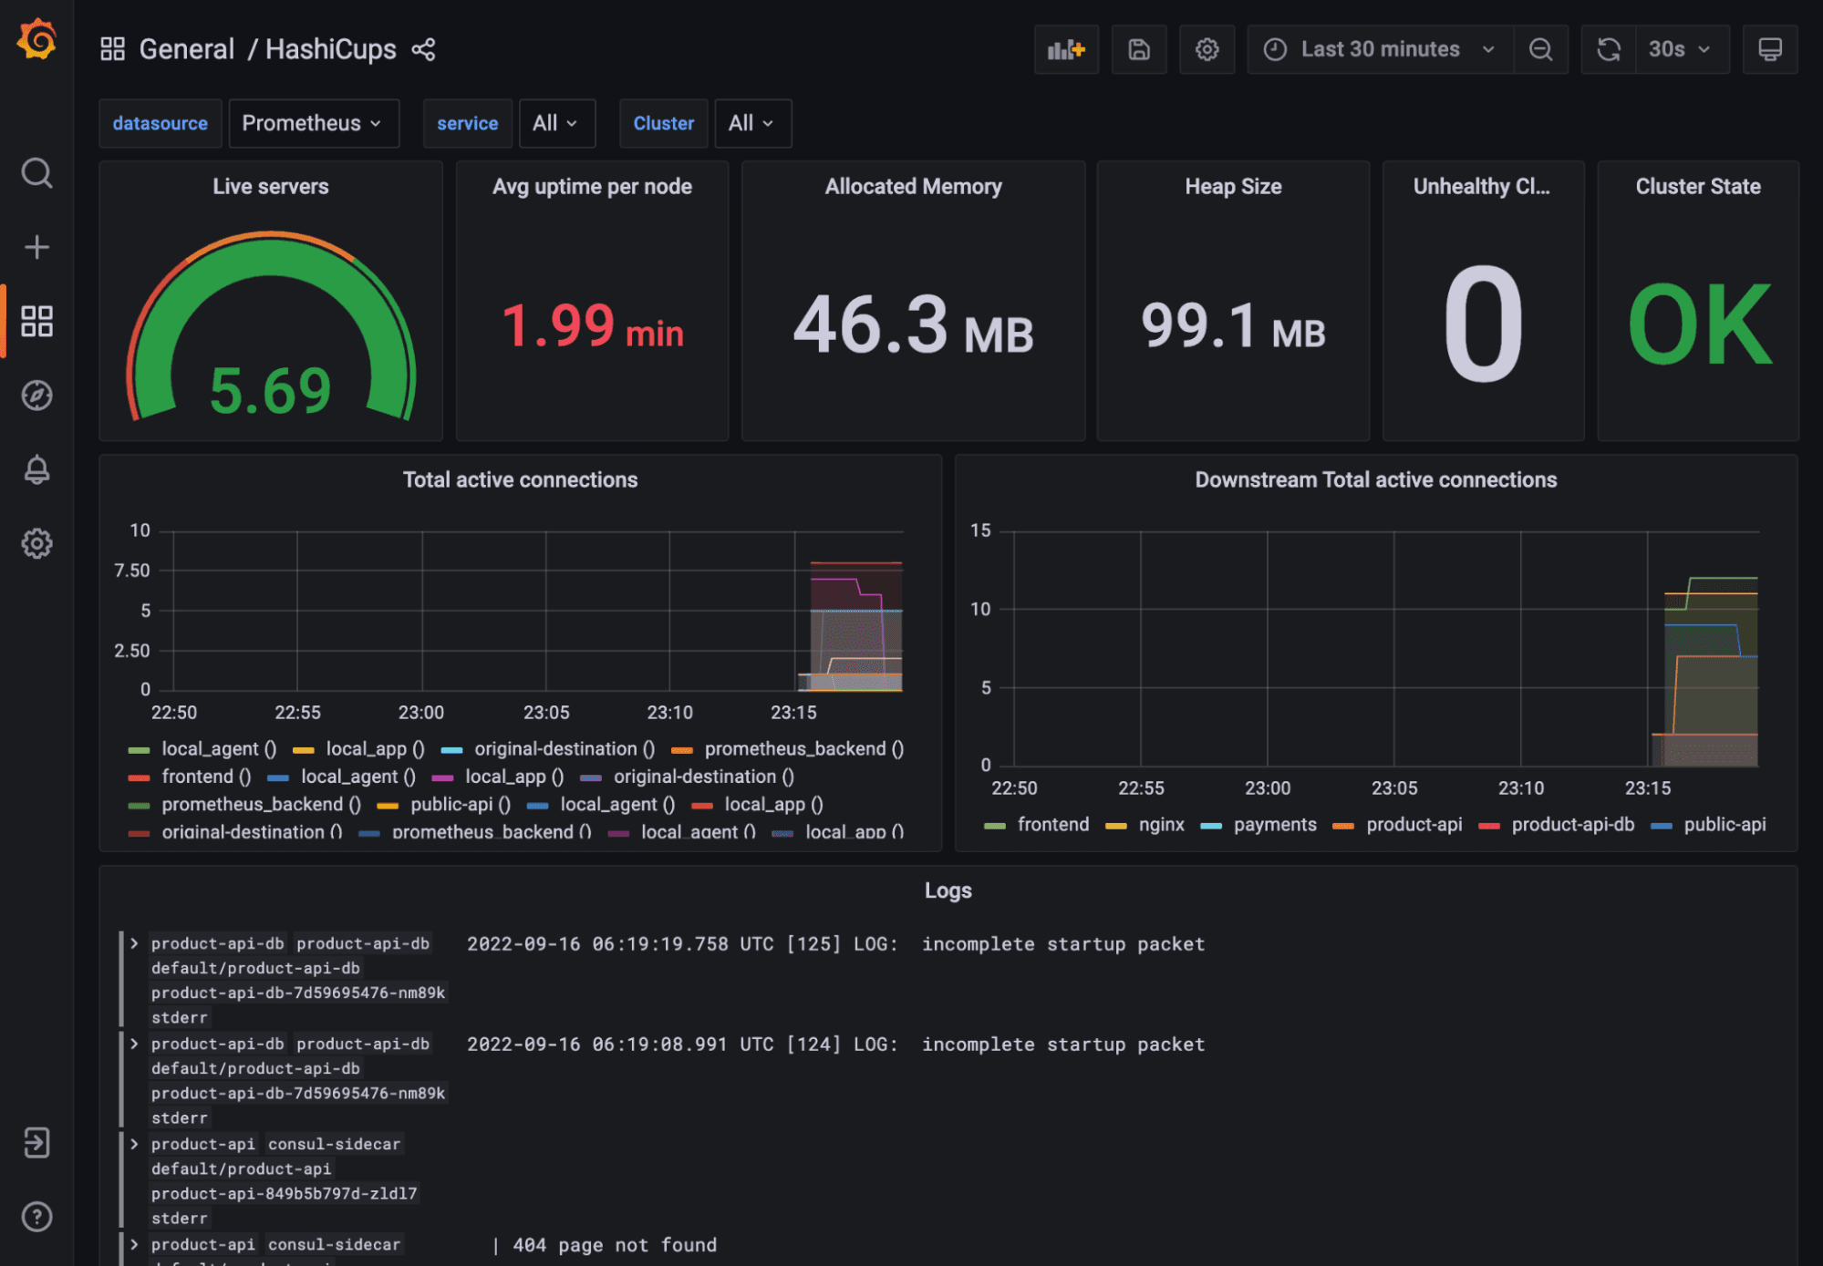Open the Dashboards panel icon
The height and width of the screenshot is (1266, 1823).
tap(37, 322)
